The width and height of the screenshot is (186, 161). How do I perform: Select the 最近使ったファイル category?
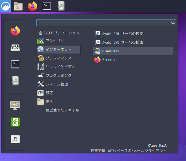58,110
